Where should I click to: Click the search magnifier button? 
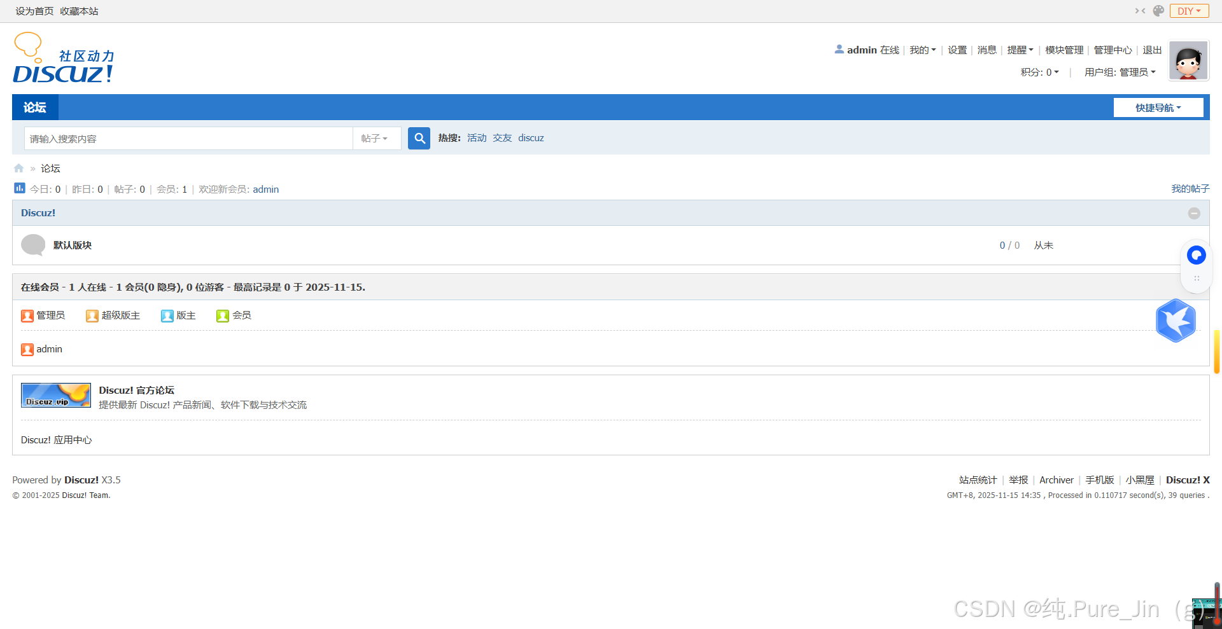pos(419,138)
